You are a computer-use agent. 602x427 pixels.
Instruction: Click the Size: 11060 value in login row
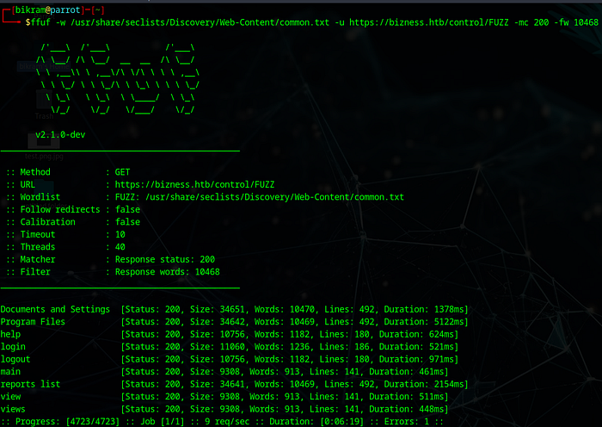(x=219, y=347)
